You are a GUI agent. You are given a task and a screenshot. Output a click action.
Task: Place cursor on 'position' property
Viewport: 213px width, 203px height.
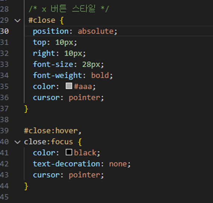coord(51,32)
